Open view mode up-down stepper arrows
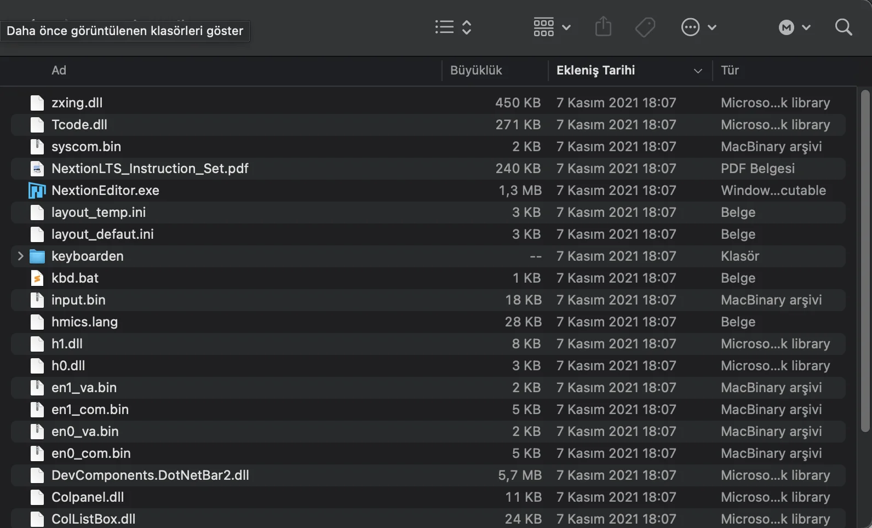Image resolution: width=872 pixels, height=528 pixels. click(467, 27)
